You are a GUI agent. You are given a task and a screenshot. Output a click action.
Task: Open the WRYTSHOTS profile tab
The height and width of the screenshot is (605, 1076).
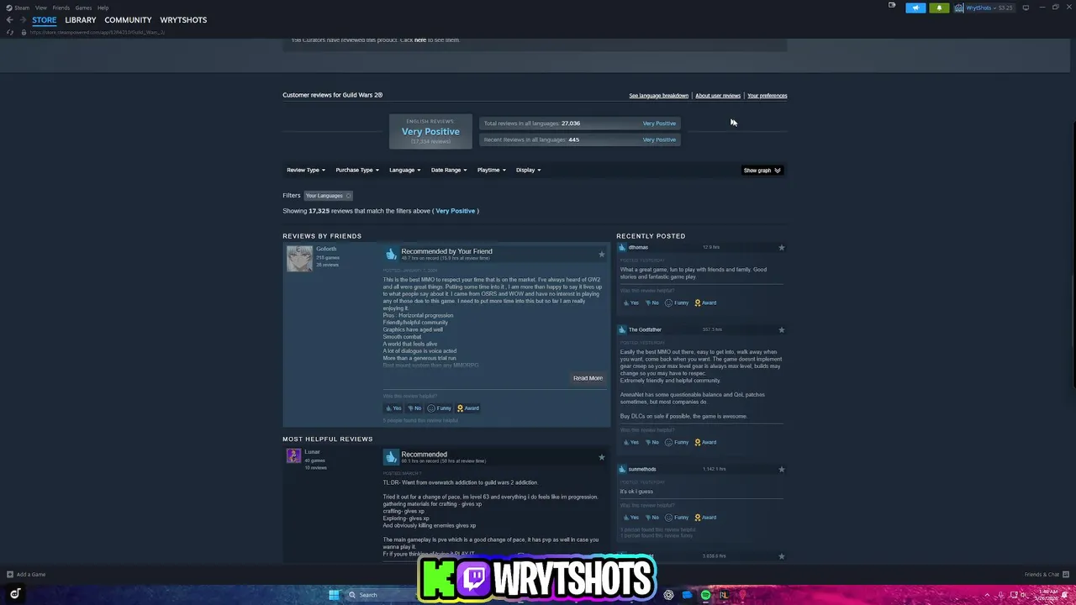coord(183,19)
